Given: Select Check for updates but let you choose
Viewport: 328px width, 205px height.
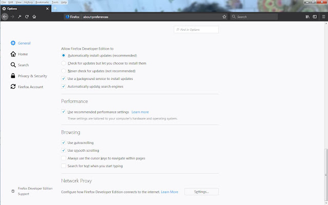Looking at the screenshot, I should (64, 63).
